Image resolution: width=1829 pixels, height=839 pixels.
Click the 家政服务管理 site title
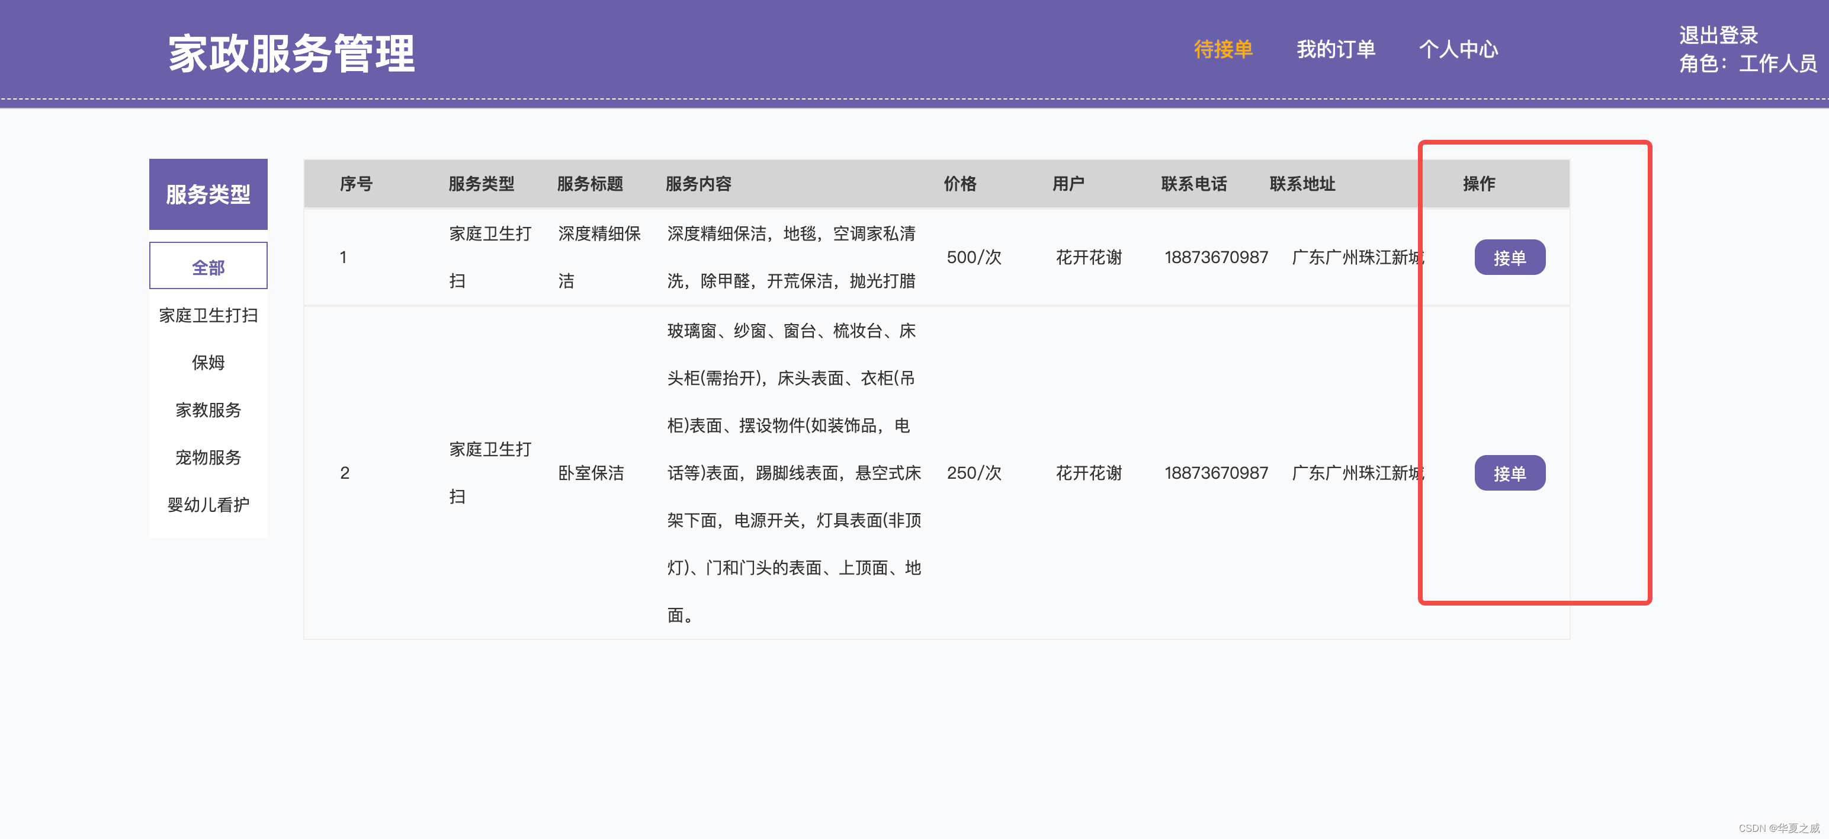tap(291, 53)
